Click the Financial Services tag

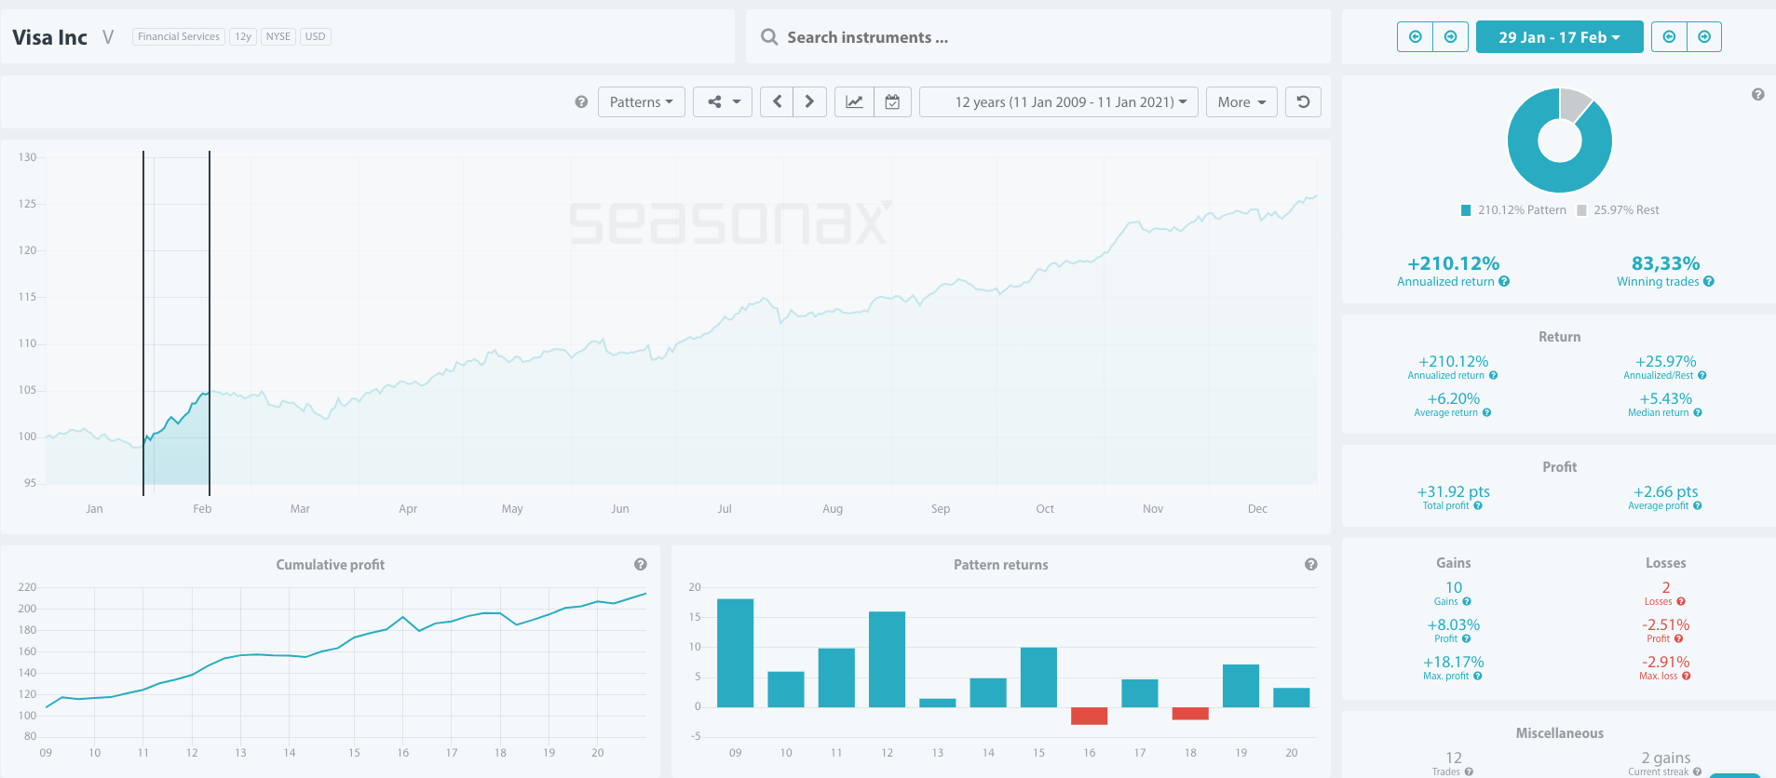click(179, 36)
